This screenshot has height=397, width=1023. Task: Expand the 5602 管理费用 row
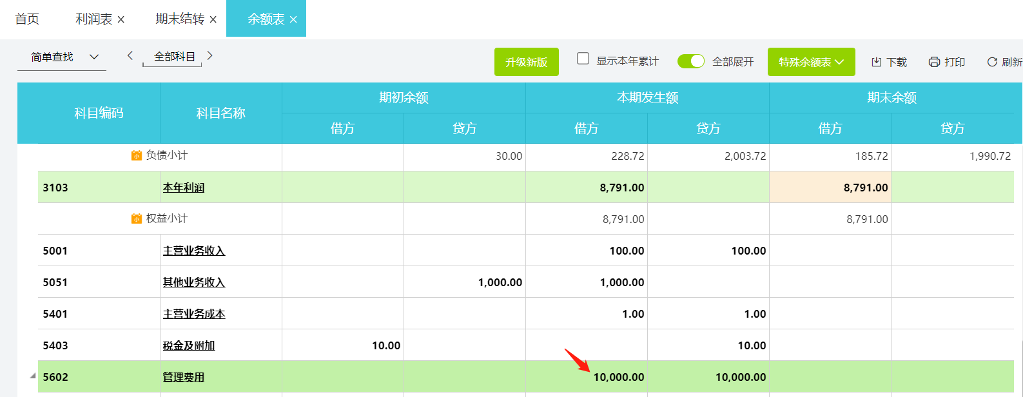point(32,376)
